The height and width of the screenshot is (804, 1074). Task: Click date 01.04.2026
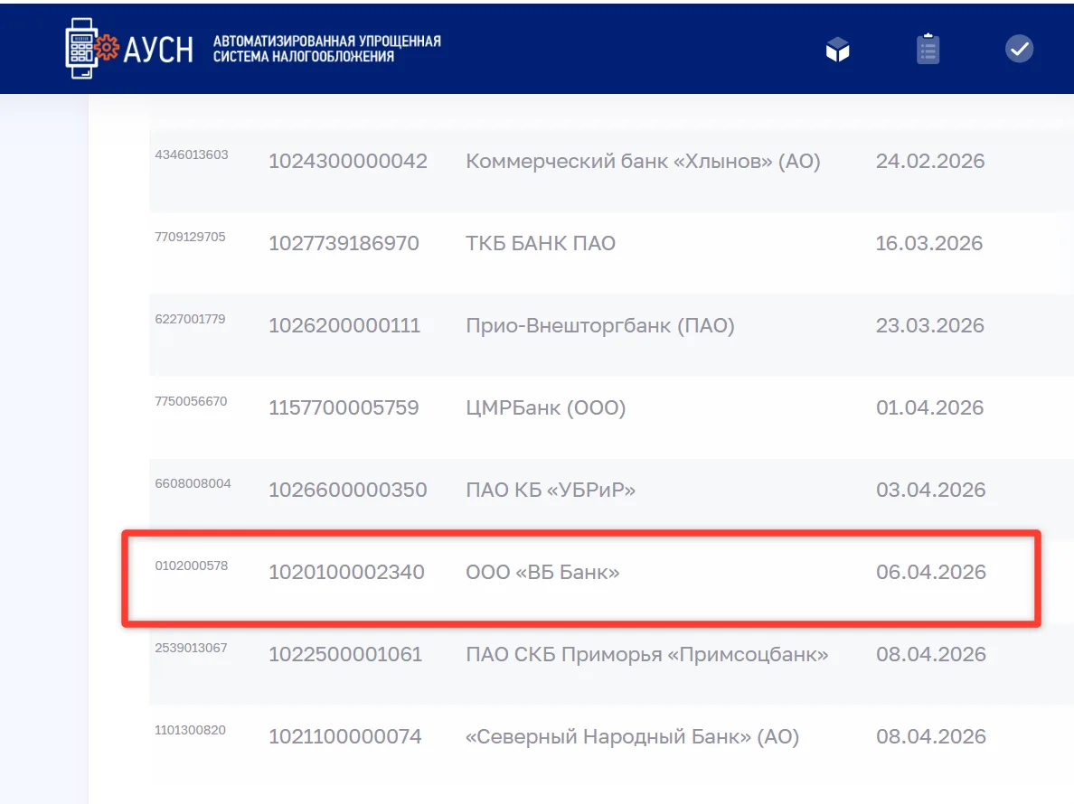929,407
